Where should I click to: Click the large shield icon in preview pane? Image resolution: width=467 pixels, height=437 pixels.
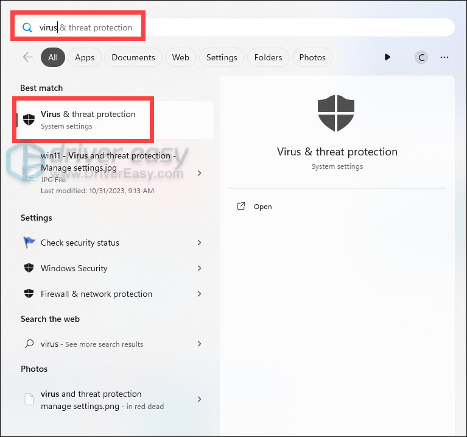tap(336, 113)
